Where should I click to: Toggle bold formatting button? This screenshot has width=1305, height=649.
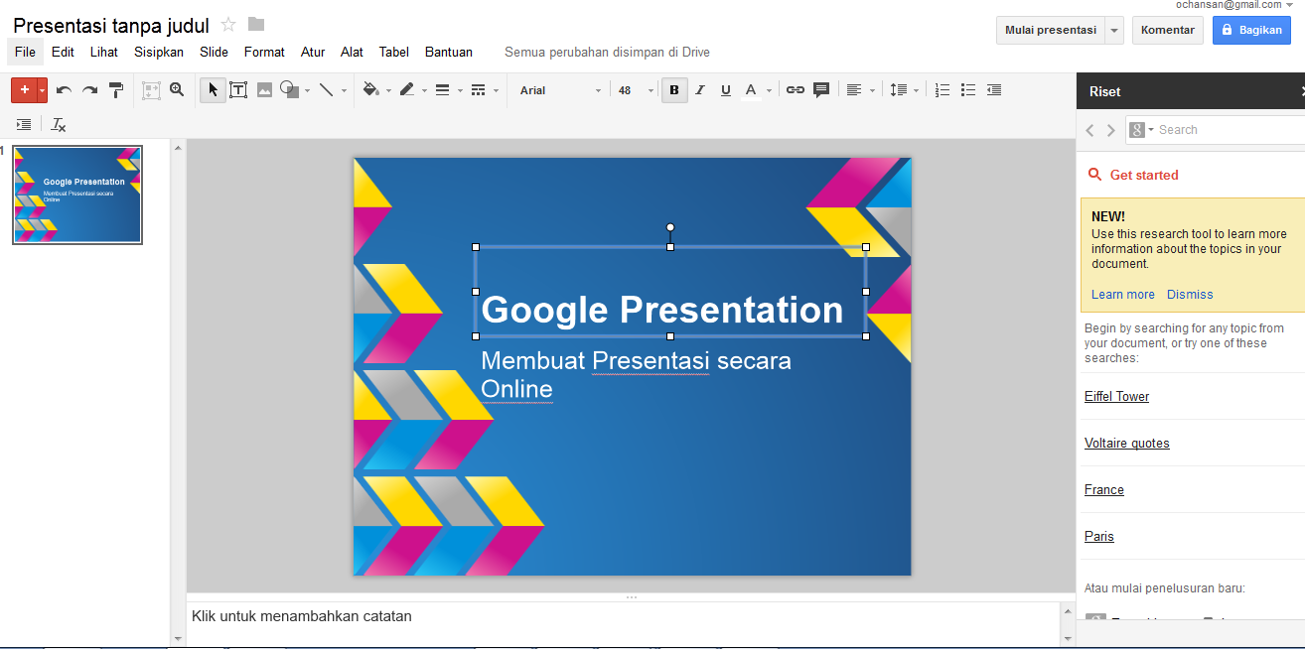coord(674,90)
